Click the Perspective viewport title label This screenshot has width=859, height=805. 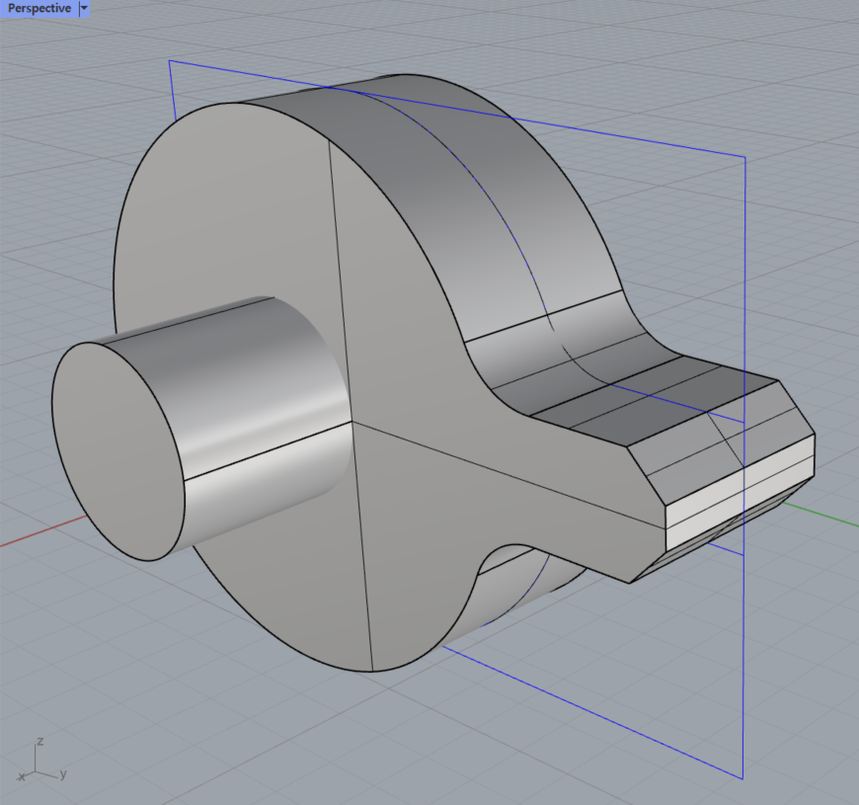(x=39, y=8)
